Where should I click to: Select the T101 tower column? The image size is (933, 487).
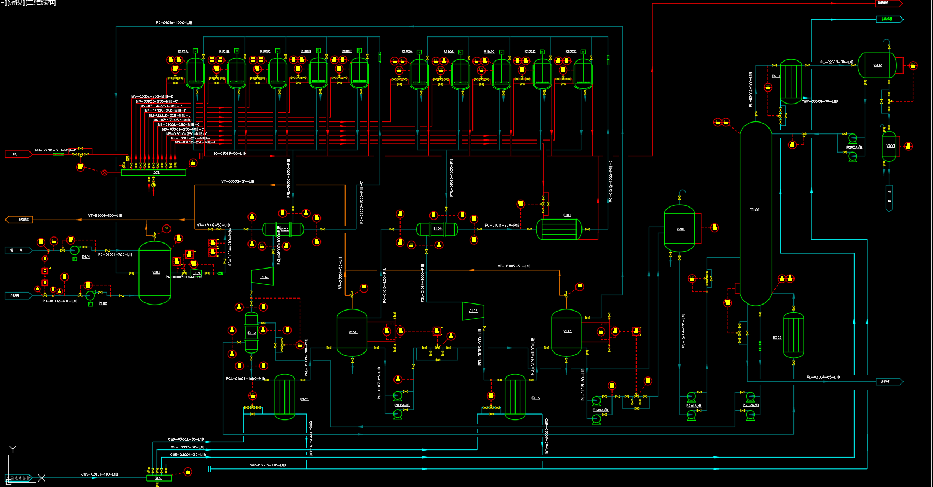pyautogui.click(x=755, y=212)
